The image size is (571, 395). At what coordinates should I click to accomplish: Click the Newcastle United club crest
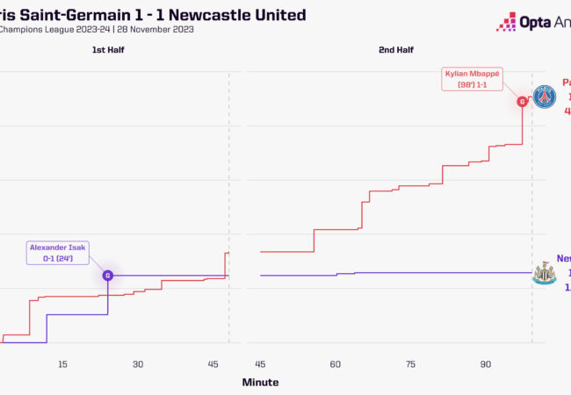(545, 274)
